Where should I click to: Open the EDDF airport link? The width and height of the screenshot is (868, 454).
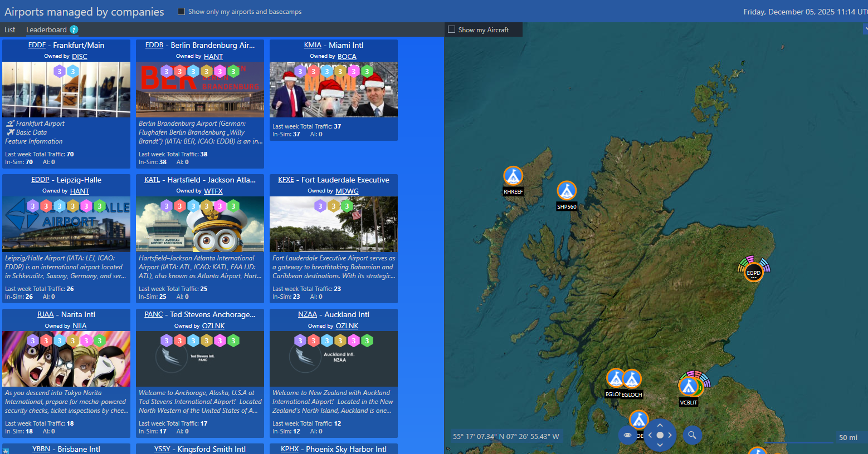coord(37,45)
